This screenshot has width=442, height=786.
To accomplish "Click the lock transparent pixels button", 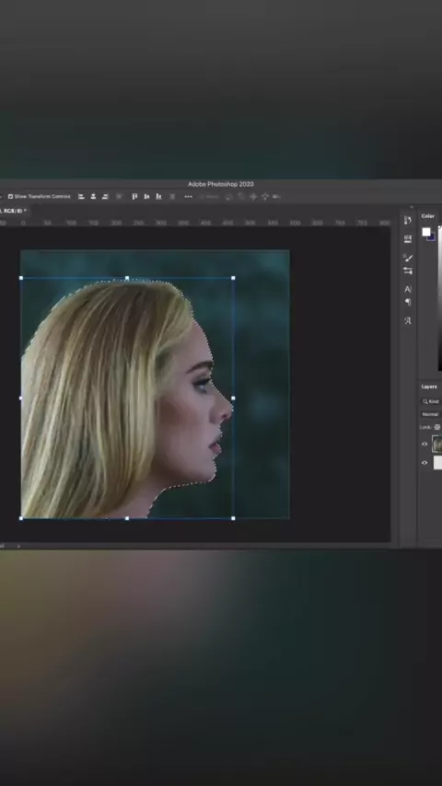I will pos(437,427).
